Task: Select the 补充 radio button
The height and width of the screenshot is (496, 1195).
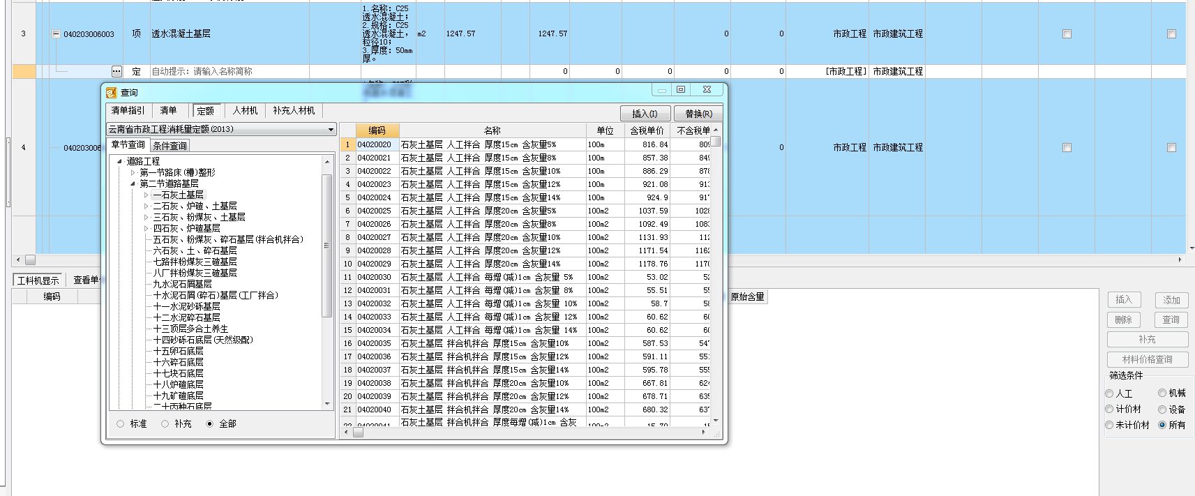Action: coord(165,423)
